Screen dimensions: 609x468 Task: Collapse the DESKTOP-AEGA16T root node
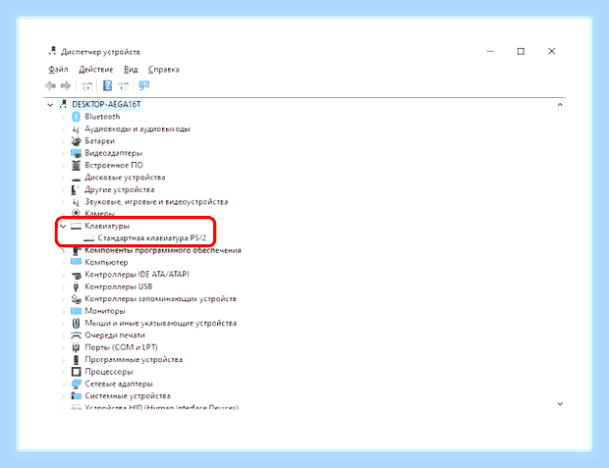[50, 105]
